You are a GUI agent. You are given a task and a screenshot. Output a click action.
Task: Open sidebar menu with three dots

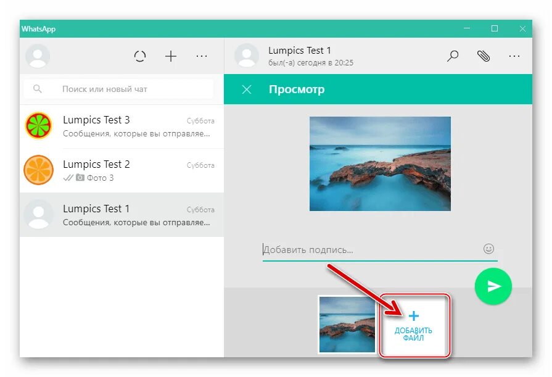tap(201, 56)
